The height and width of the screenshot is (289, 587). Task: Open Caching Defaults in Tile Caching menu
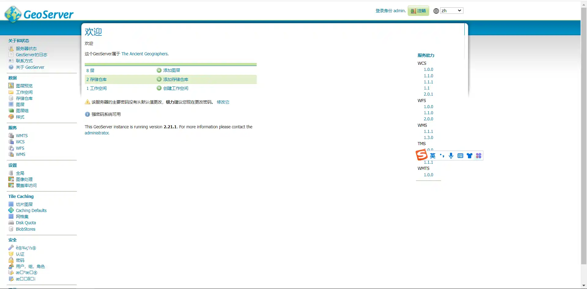pos(31,210)
